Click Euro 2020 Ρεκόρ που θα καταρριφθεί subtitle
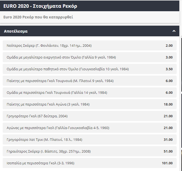This screenshot has height=171, width=182. click(x=38, y=17)
